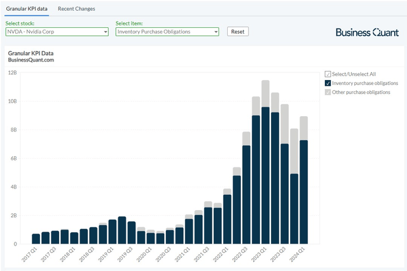The image size is (407, 271).
Task: Uncheck the Inventory purchase obligations legend checkbox
Action: [328, 83]
